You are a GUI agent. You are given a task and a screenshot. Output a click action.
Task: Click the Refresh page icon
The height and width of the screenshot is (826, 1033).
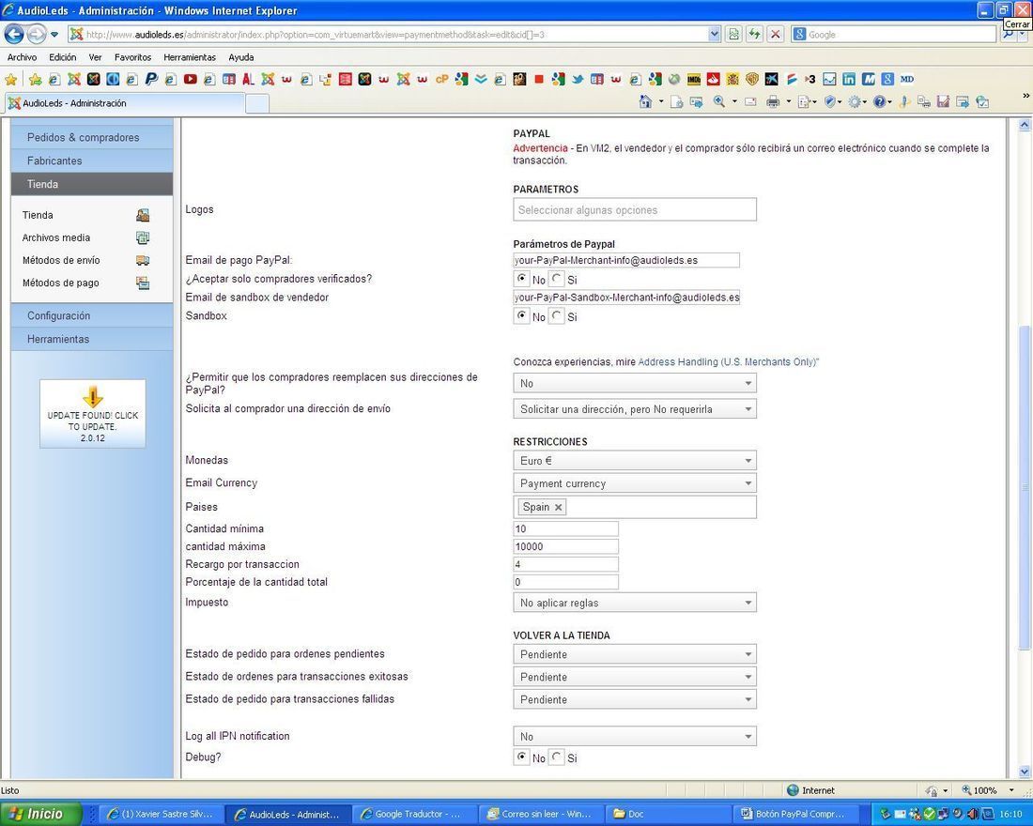click(x=754, y=34)
